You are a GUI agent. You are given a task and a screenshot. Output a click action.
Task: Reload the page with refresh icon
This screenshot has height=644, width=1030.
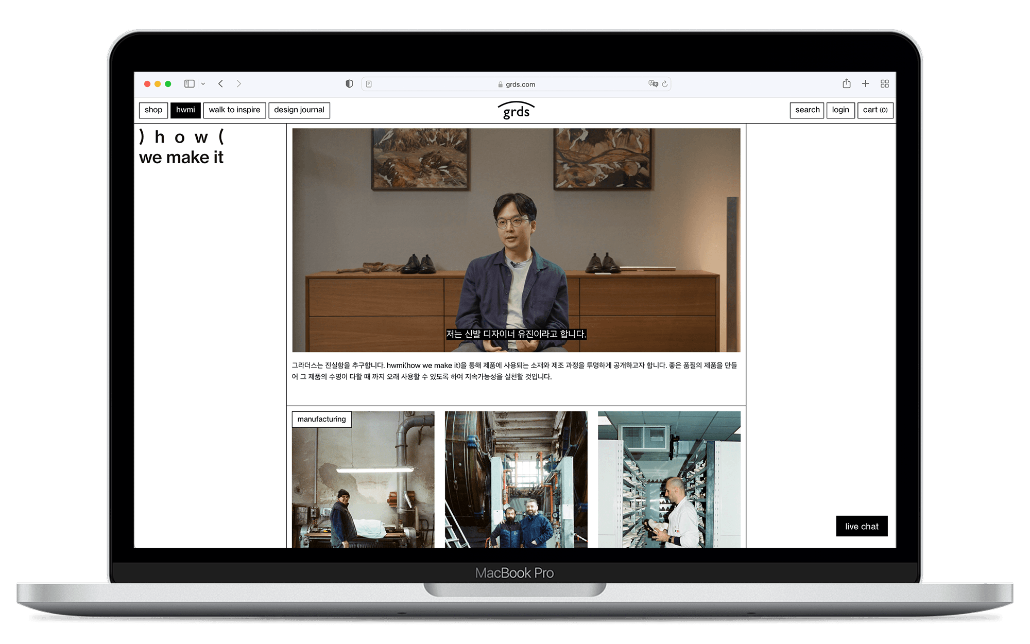[x=665, y=84]
